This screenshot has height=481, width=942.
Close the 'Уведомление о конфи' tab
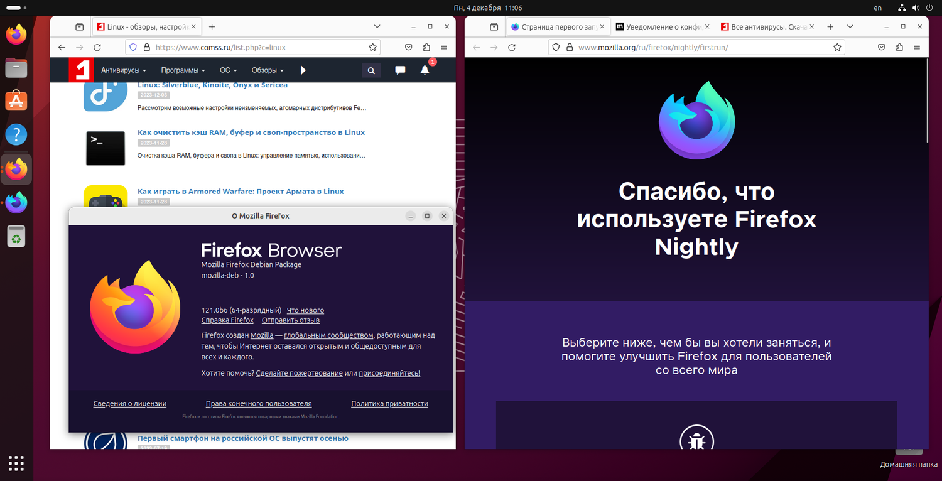click(x=708, y=27)
